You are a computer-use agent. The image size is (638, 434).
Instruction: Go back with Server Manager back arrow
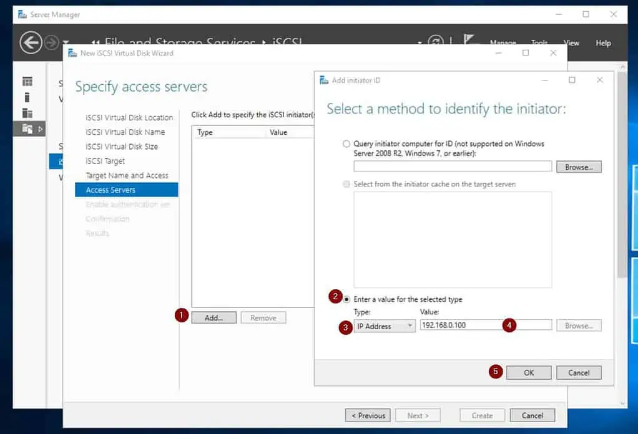(x=31, y=42)
